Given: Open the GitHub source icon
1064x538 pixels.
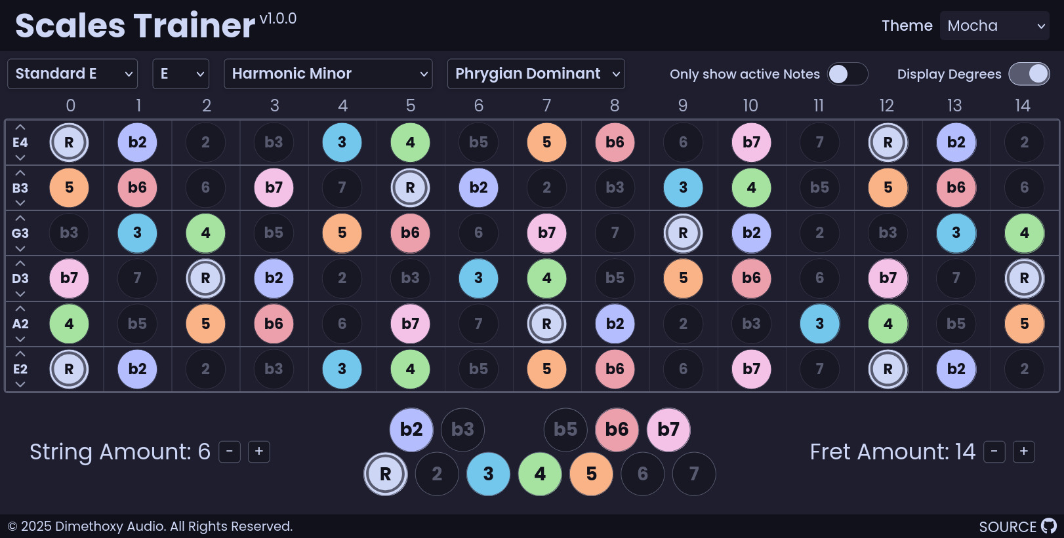Looking at the screenshot, I should coord(1049,526).
